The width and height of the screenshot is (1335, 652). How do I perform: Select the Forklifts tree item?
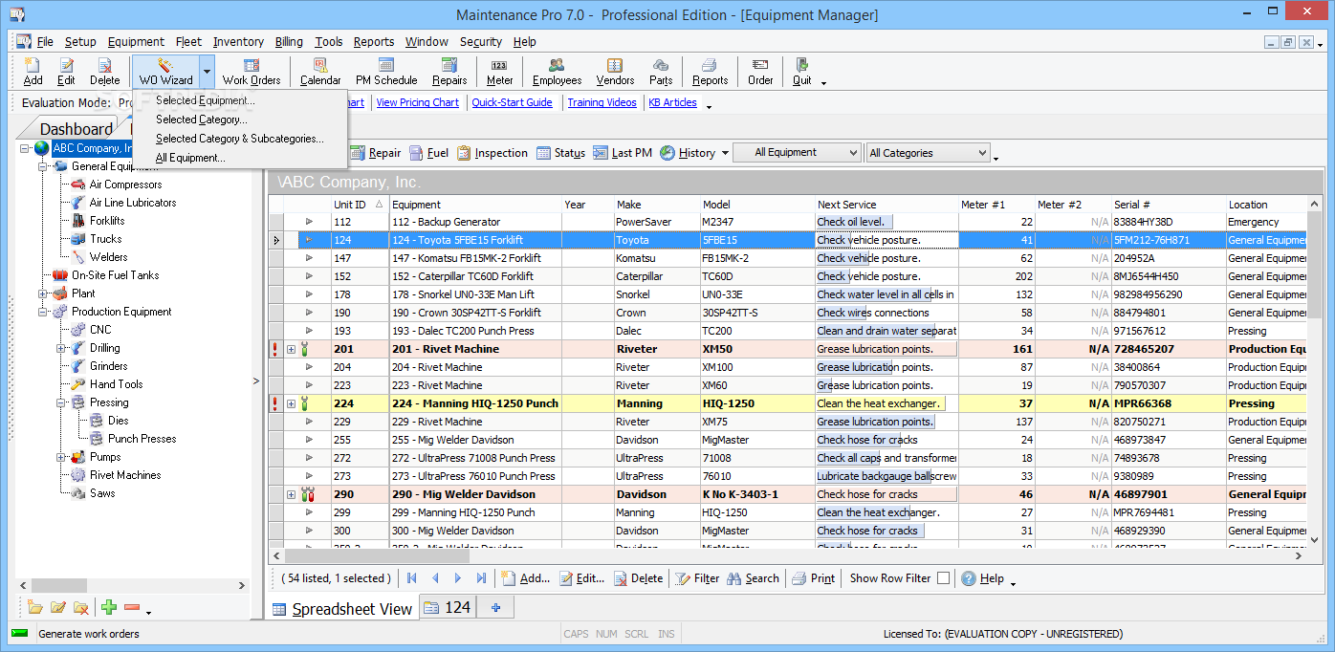(107, 221)
